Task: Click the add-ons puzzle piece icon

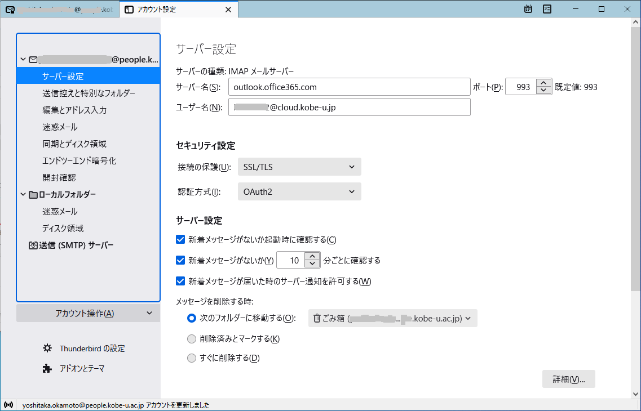Action: (47, 369)
